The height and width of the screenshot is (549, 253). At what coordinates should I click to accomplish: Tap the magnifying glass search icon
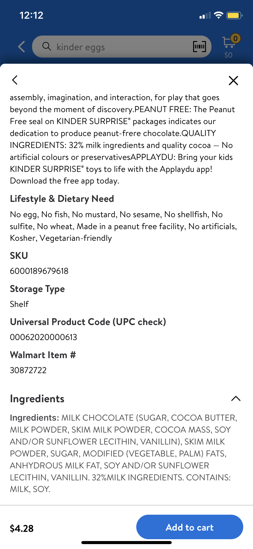tap(46, 46)
